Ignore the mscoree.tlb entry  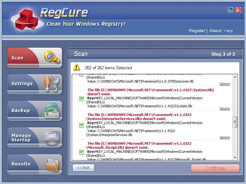pyautogui.click(x=225, y=84)
